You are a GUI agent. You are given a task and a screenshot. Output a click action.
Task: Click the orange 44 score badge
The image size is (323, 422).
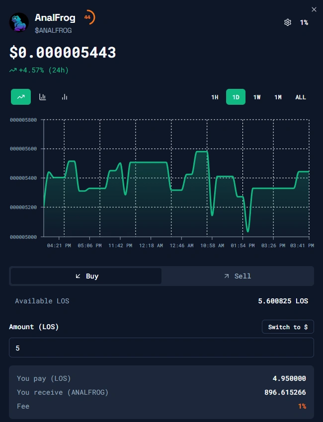point(88,17)
